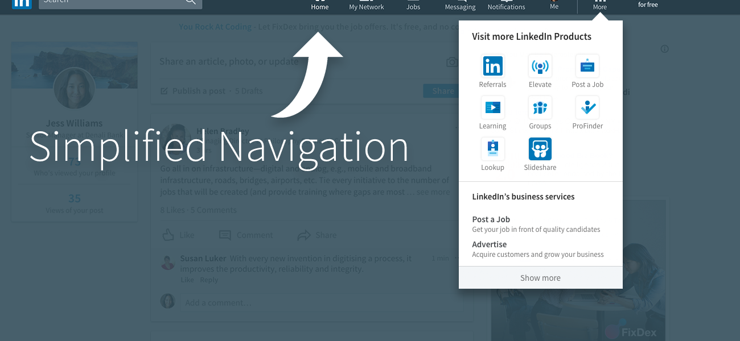Open the Messaging tab

pos(460,6)
